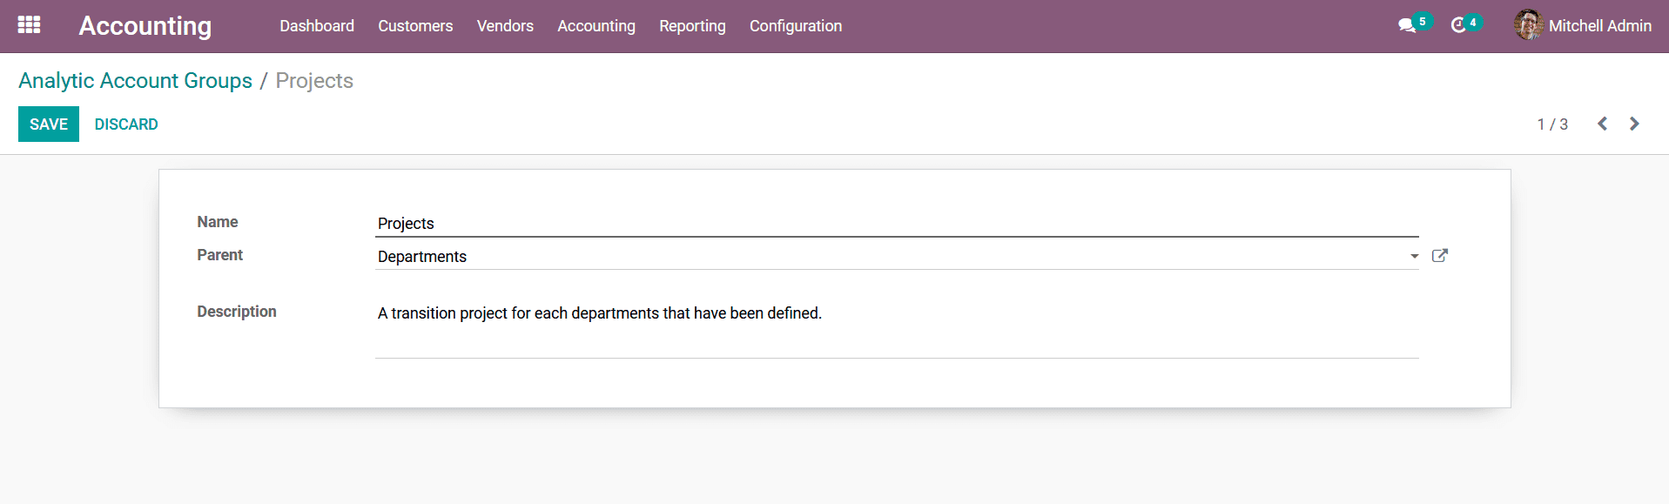1669x504 pixels.
Task: Open the Mitchell Admin user menu
Action: (1583, 25)
